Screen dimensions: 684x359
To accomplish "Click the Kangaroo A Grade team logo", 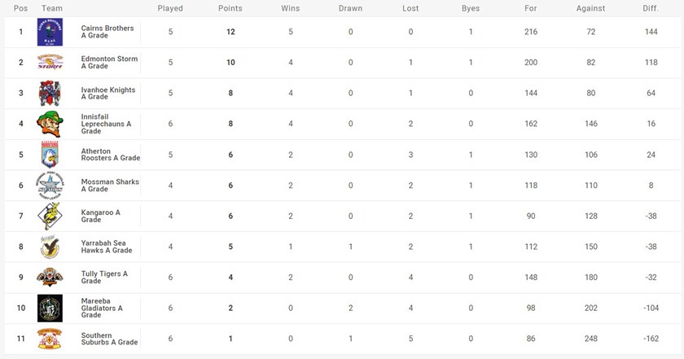I will pos(50,217).
